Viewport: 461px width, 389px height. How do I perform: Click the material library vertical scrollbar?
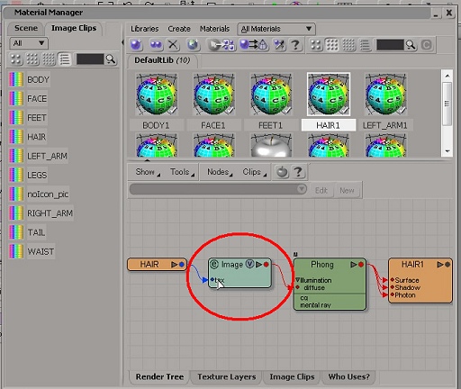tap(447, 113)
